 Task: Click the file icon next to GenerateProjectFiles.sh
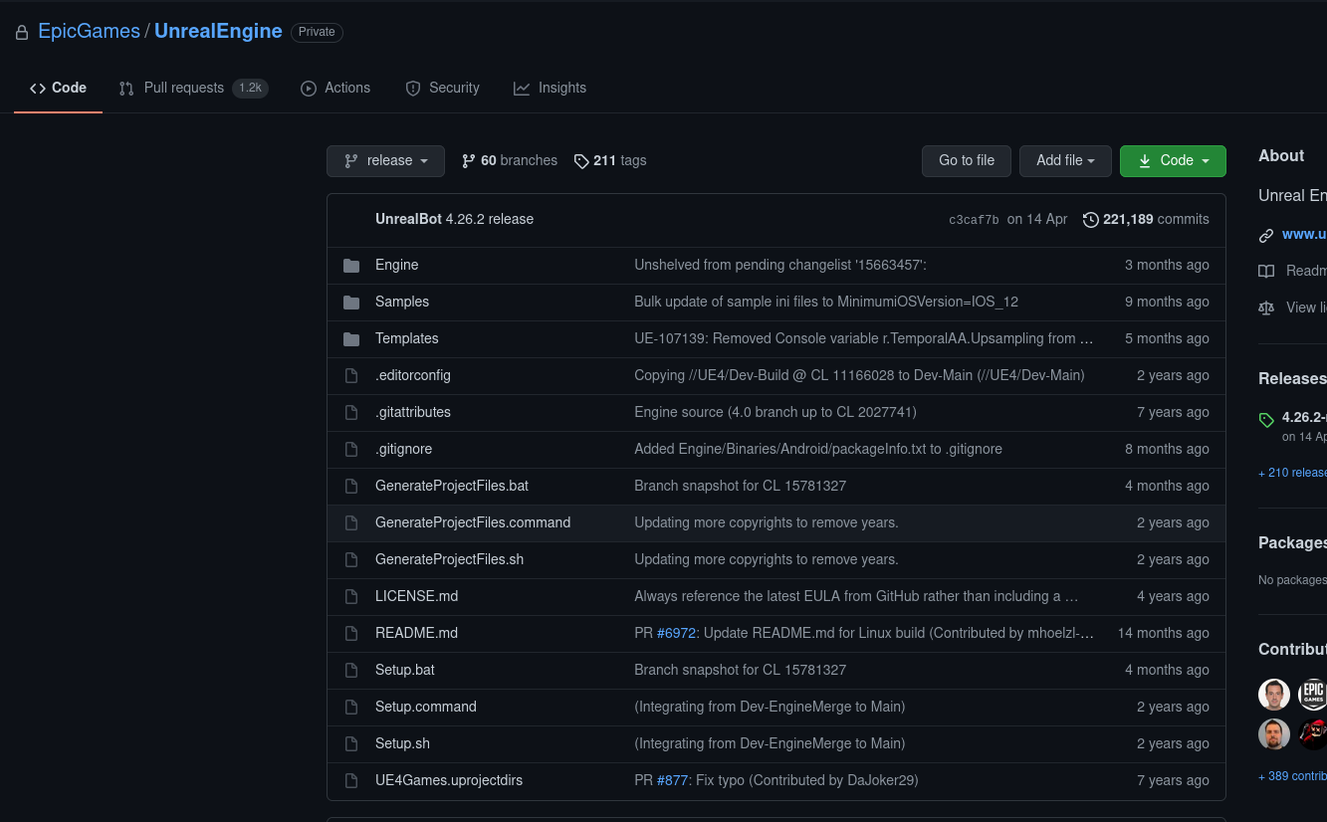[x=351, y=559]
